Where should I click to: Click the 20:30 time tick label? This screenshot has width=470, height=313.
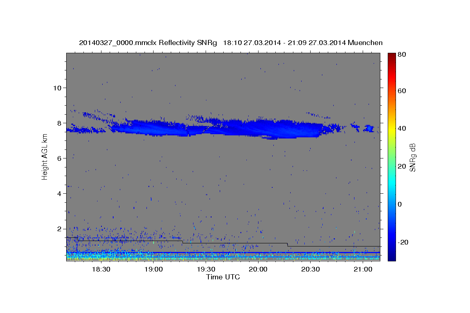311,270
